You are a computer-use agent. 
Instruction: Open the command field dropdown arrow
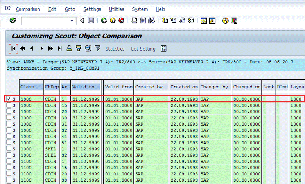point(72,20)
